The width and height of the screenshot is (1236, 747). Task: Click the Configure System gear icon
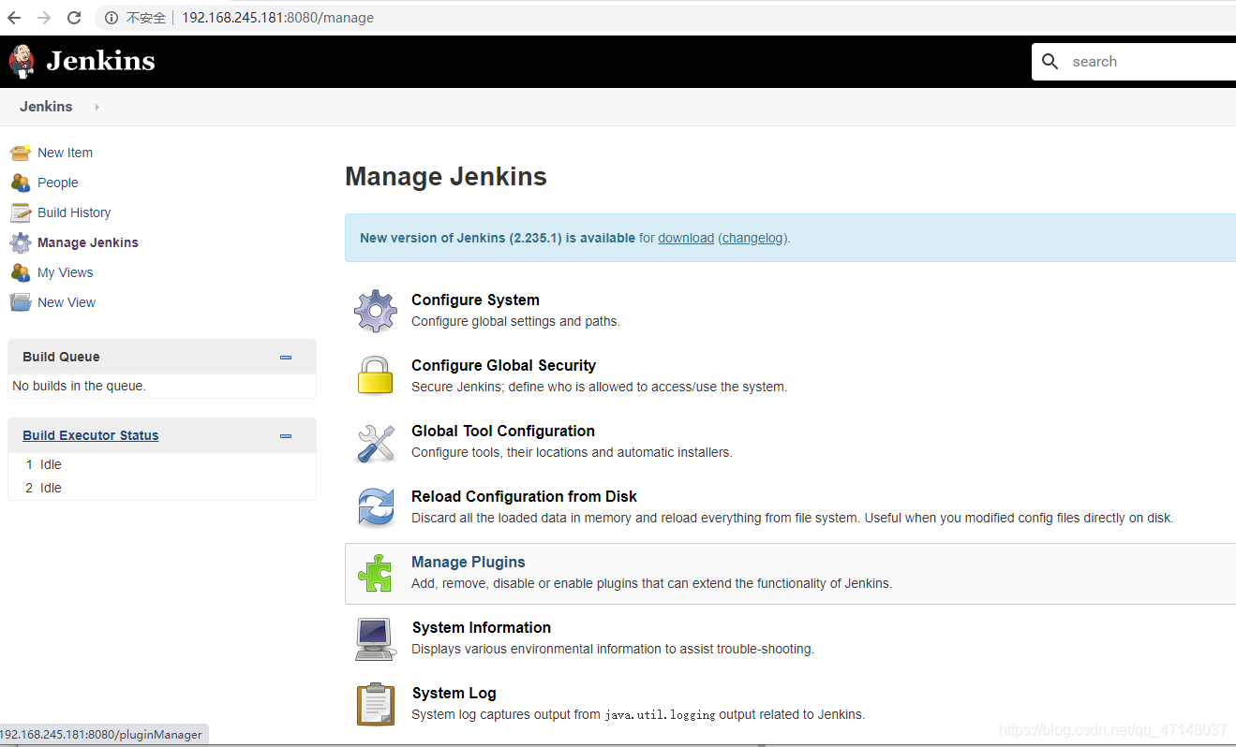coord(376,311)
